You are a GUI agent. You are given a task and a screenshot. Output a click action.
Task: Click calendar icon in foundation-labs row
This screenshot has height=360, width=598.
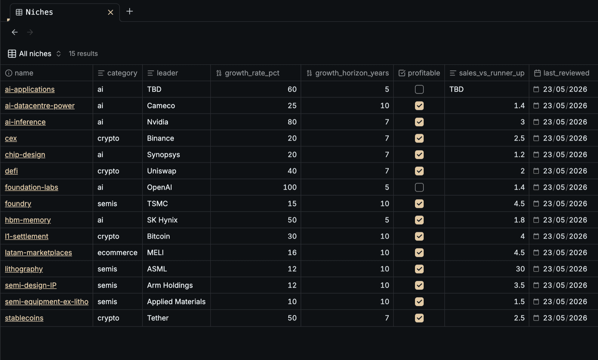pos(536,187)
